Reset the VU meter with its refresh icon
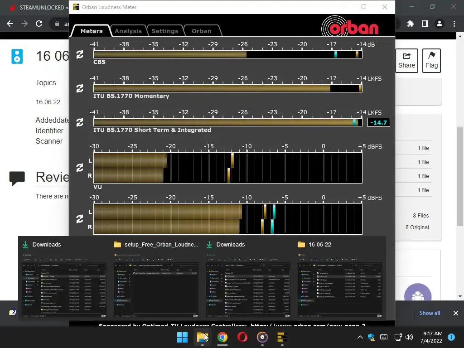Screen dimensions: 464x348 point(80,168)
